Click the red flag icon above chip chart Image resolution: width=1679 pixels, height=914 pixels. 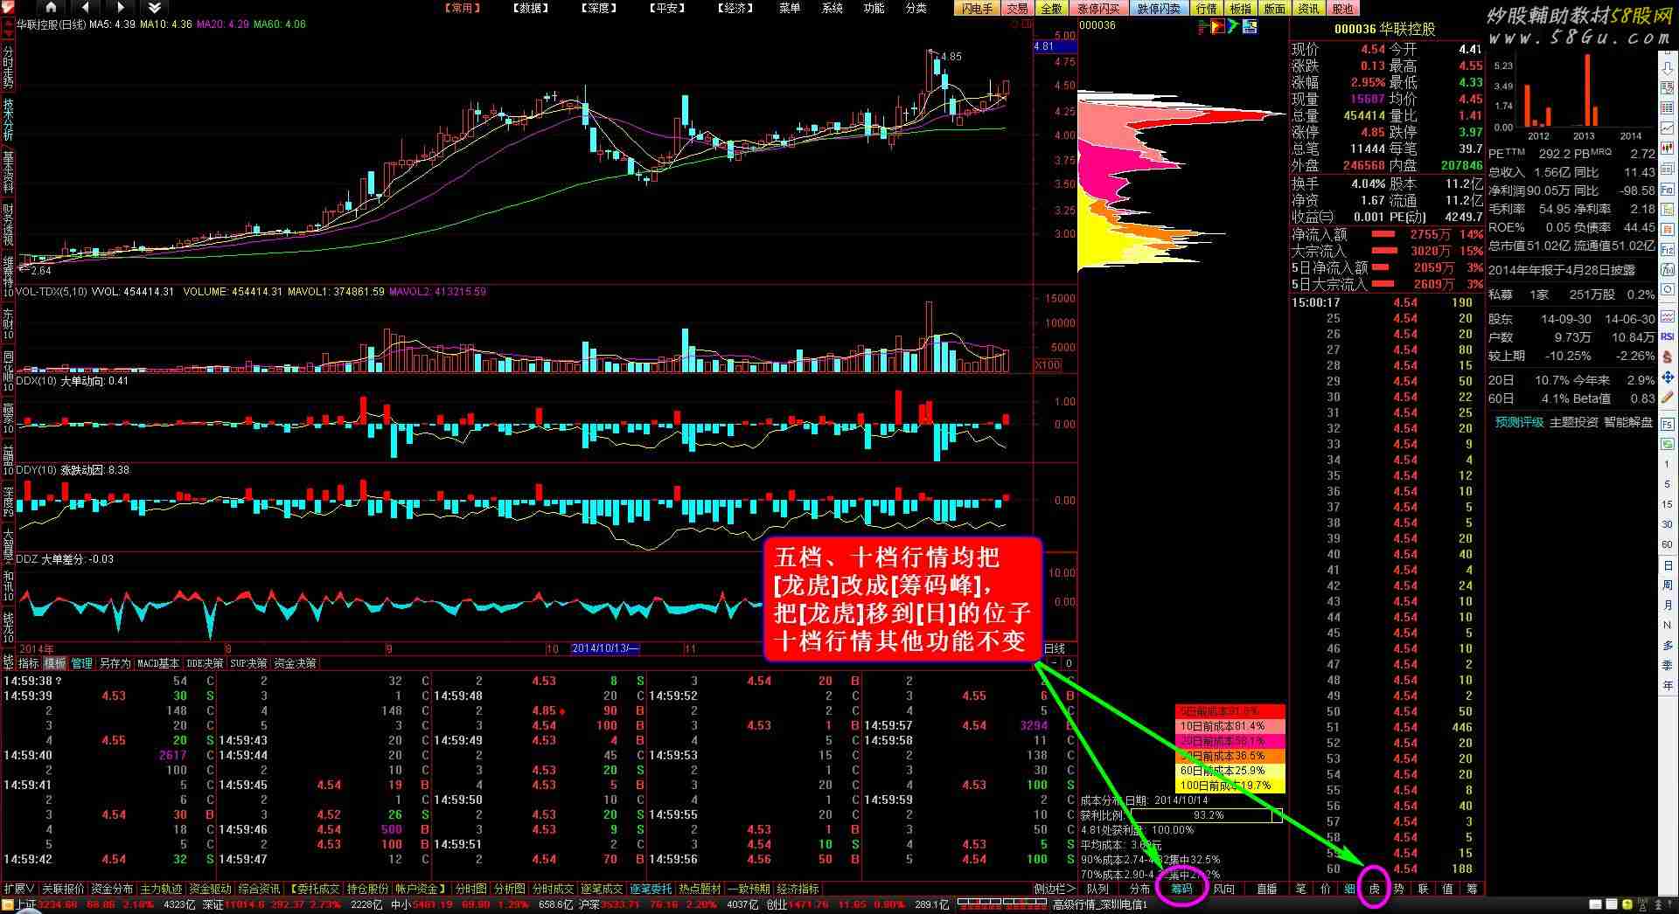(1218, 27)
